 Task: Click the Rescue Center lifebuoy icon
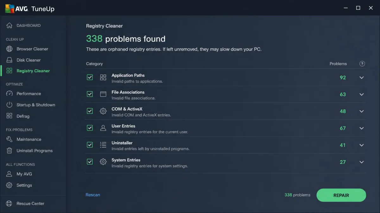(x=9, y=204)
